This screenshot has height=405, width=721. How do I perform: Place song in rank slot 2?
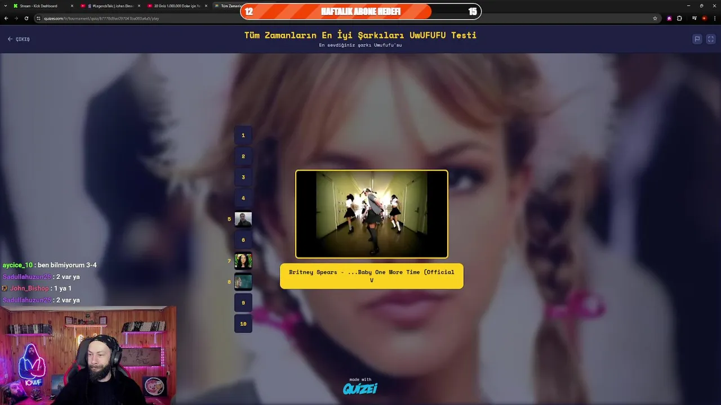(243, 156)
